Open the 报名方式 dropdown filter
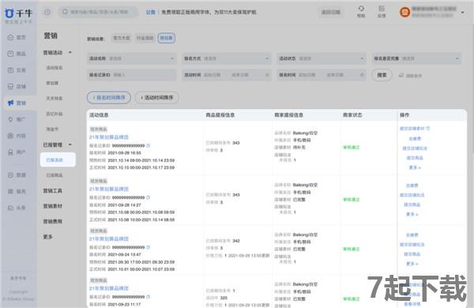The width and height of the screenshot is (474, 308). point(227,58)
